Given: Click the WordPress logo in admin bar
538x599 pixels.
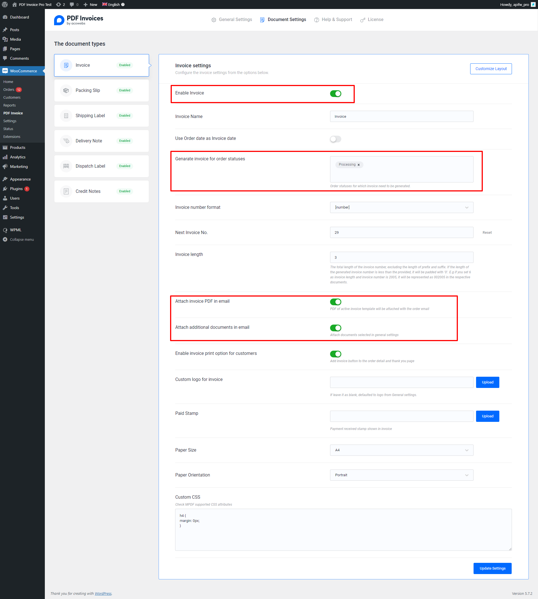Looking at the screenshot, I should [5, 4].
